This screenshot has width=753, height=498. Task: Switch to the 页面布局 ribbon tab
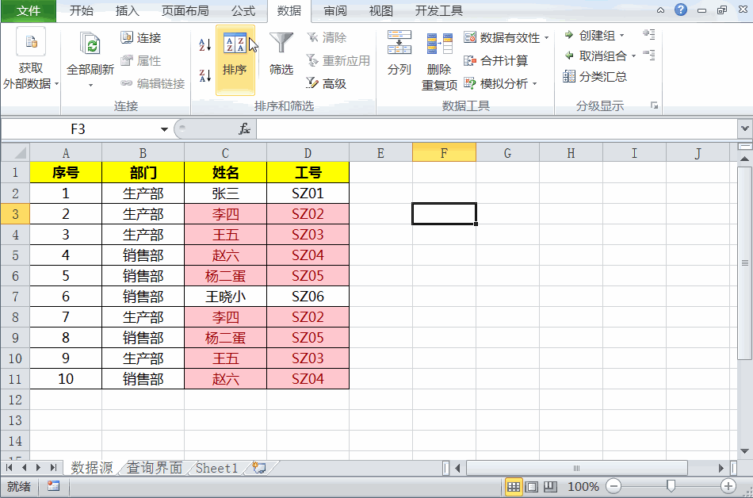pyautogui.click(x=185, y=10)
